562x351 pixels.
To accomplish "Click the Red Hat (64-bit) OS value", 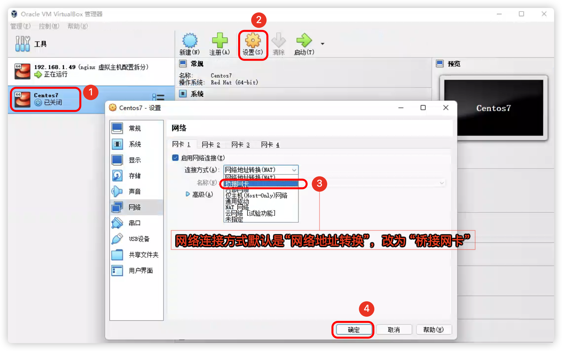I will pyautogui.click(x=234, y=82).
